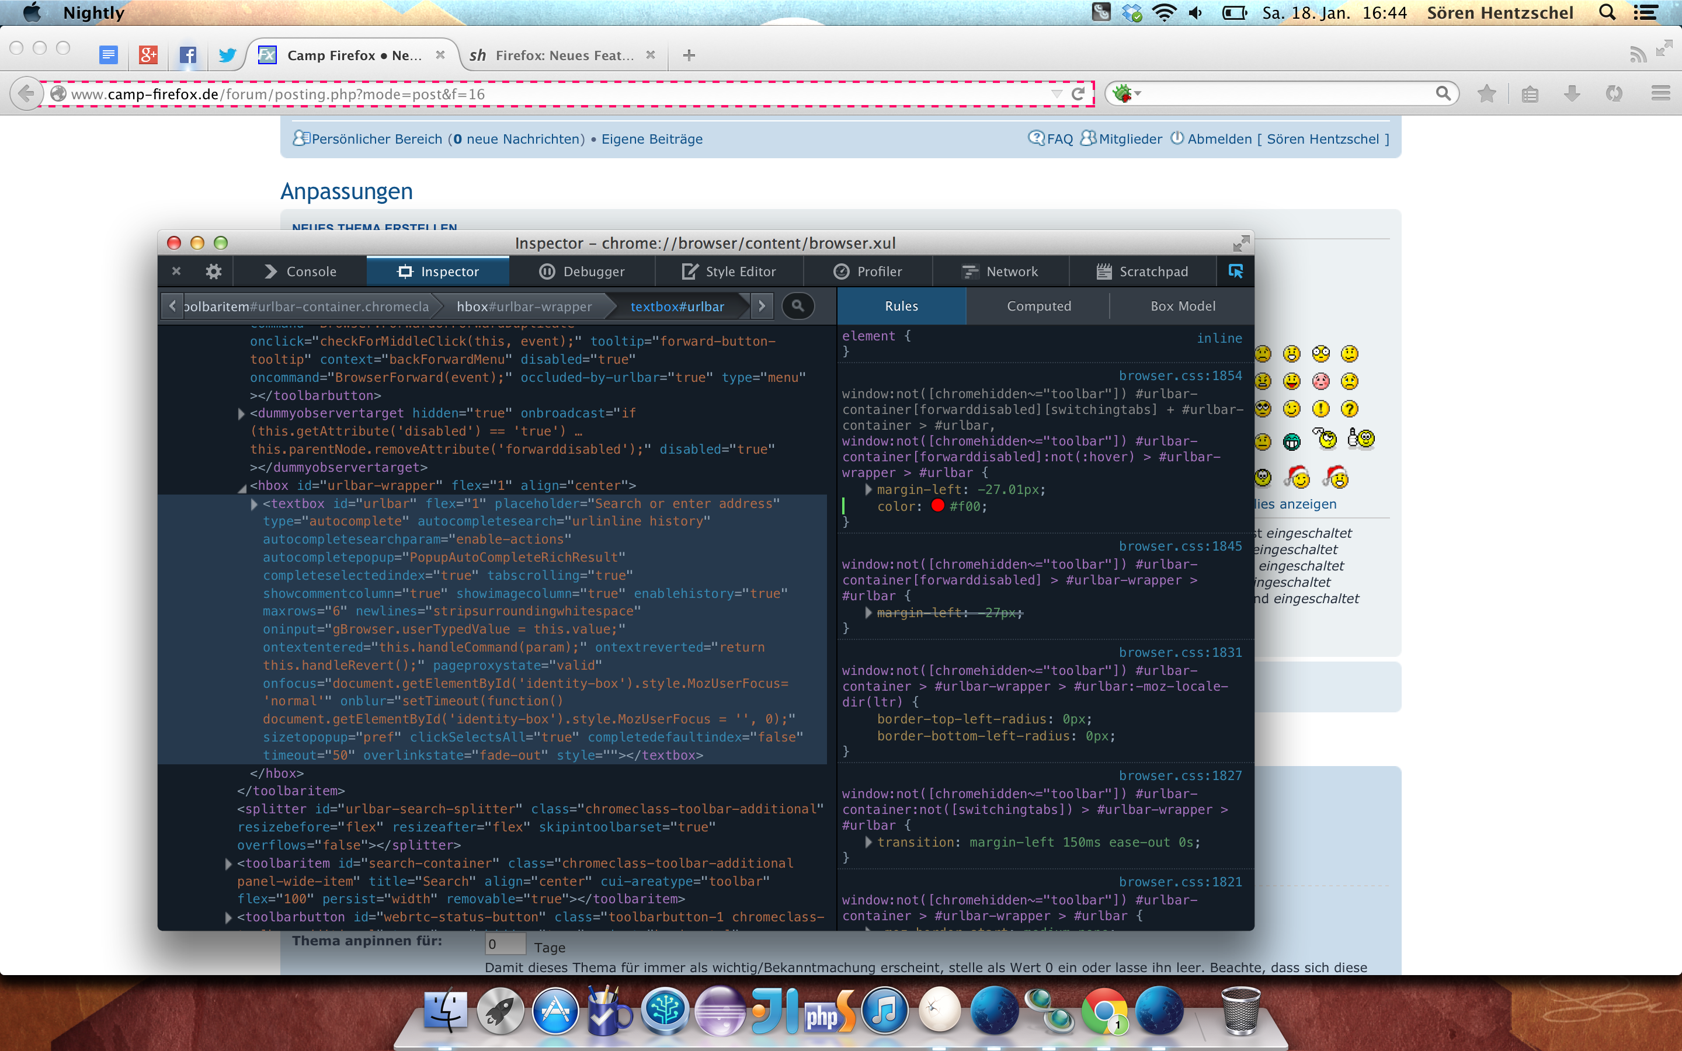The image size is (1682, 1051).
Task: Click the browser.css:1854 source link
Action: [1180, 375]
